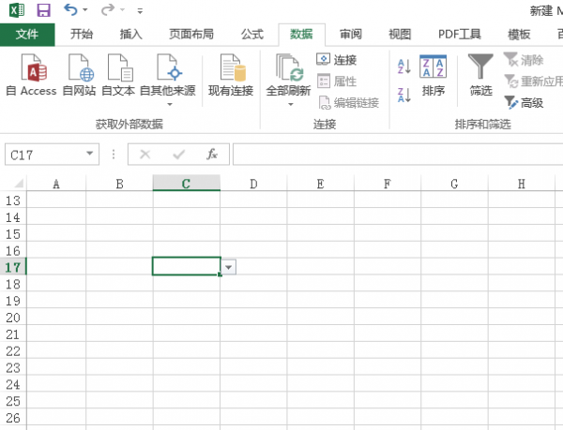Open the 文件 menu tab
563x430 pixels.
tap(27, 35)
